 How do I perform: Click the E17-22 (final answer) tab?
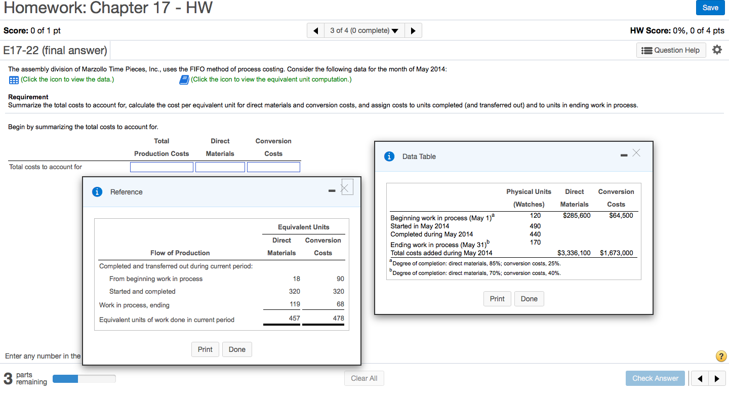56,51
